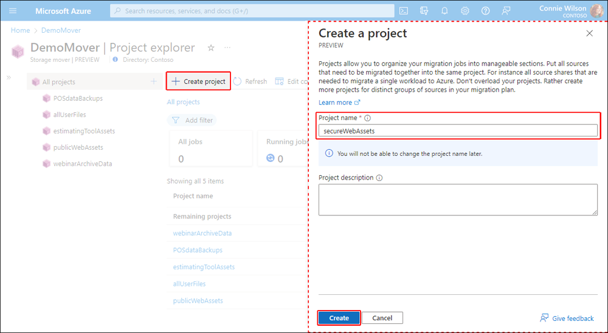Image resolution: width=608 pixels, height=333 pixels.
Task: Click the Learn more link
Action: [339, 103]
